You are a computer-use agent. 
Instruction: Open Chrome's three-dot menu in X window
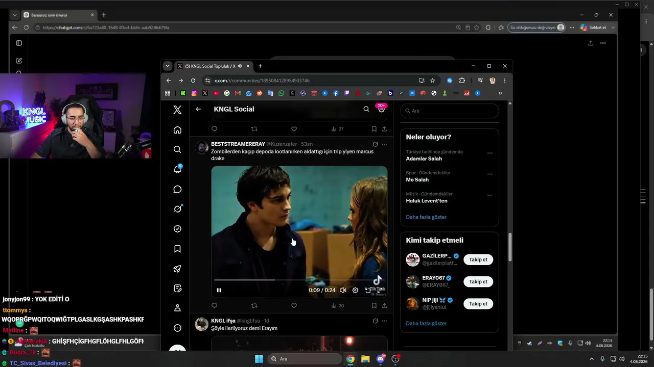(x=505, y=81)
